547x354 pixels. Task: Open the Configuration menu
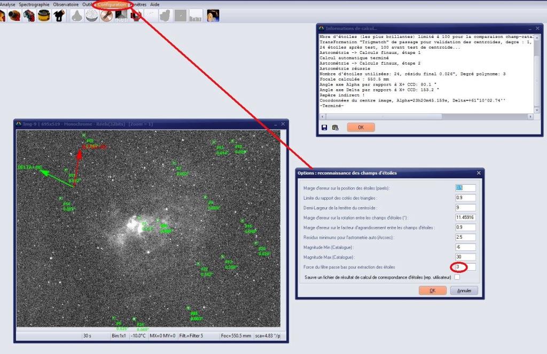(x=112, y=4)
